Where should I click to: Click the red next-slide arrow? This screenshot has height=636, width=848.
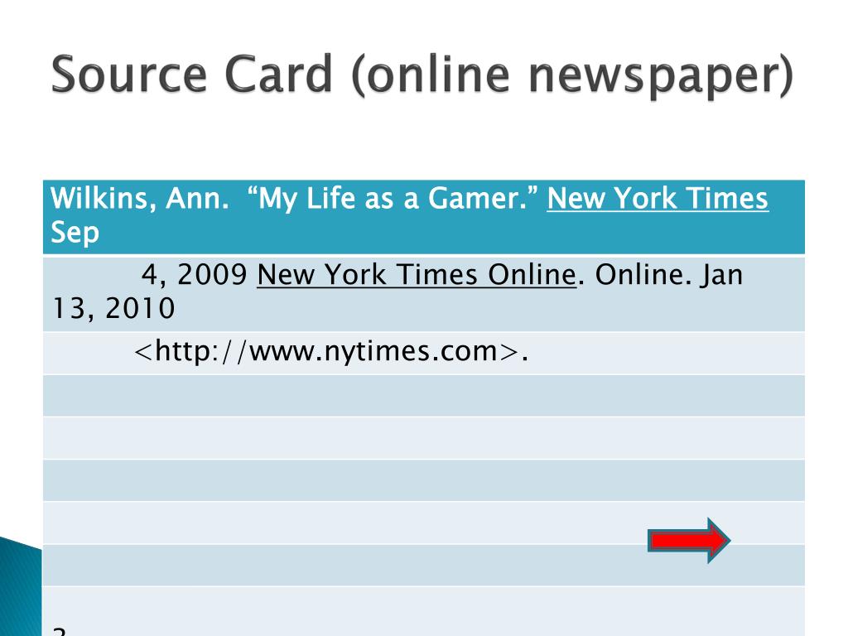click(x=689, y=540)
